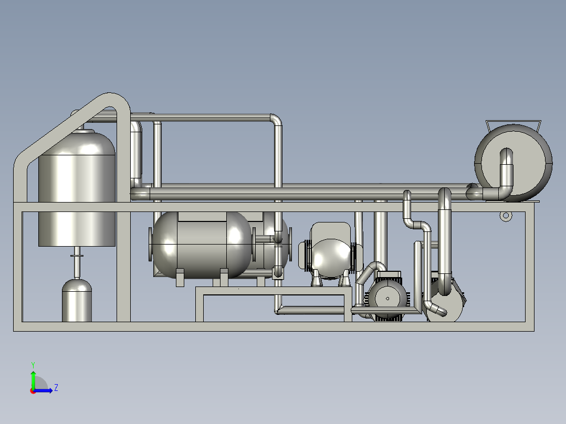This screenshot has width=566, height=424.
Task: Select the large horizontal pressure tank
Action: [202, 245]
